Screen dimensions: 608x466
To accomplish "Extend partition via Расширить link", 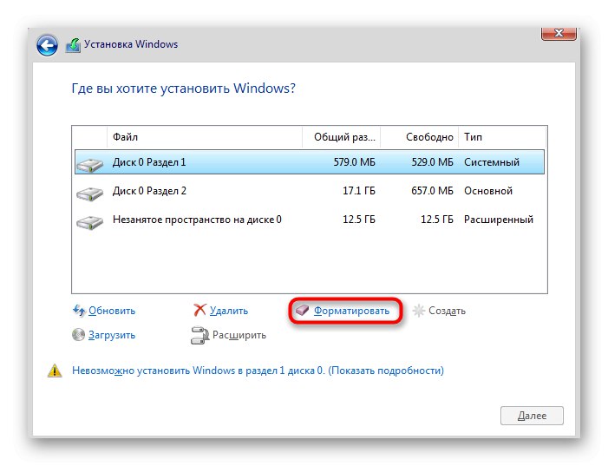I will click(239, 335).
